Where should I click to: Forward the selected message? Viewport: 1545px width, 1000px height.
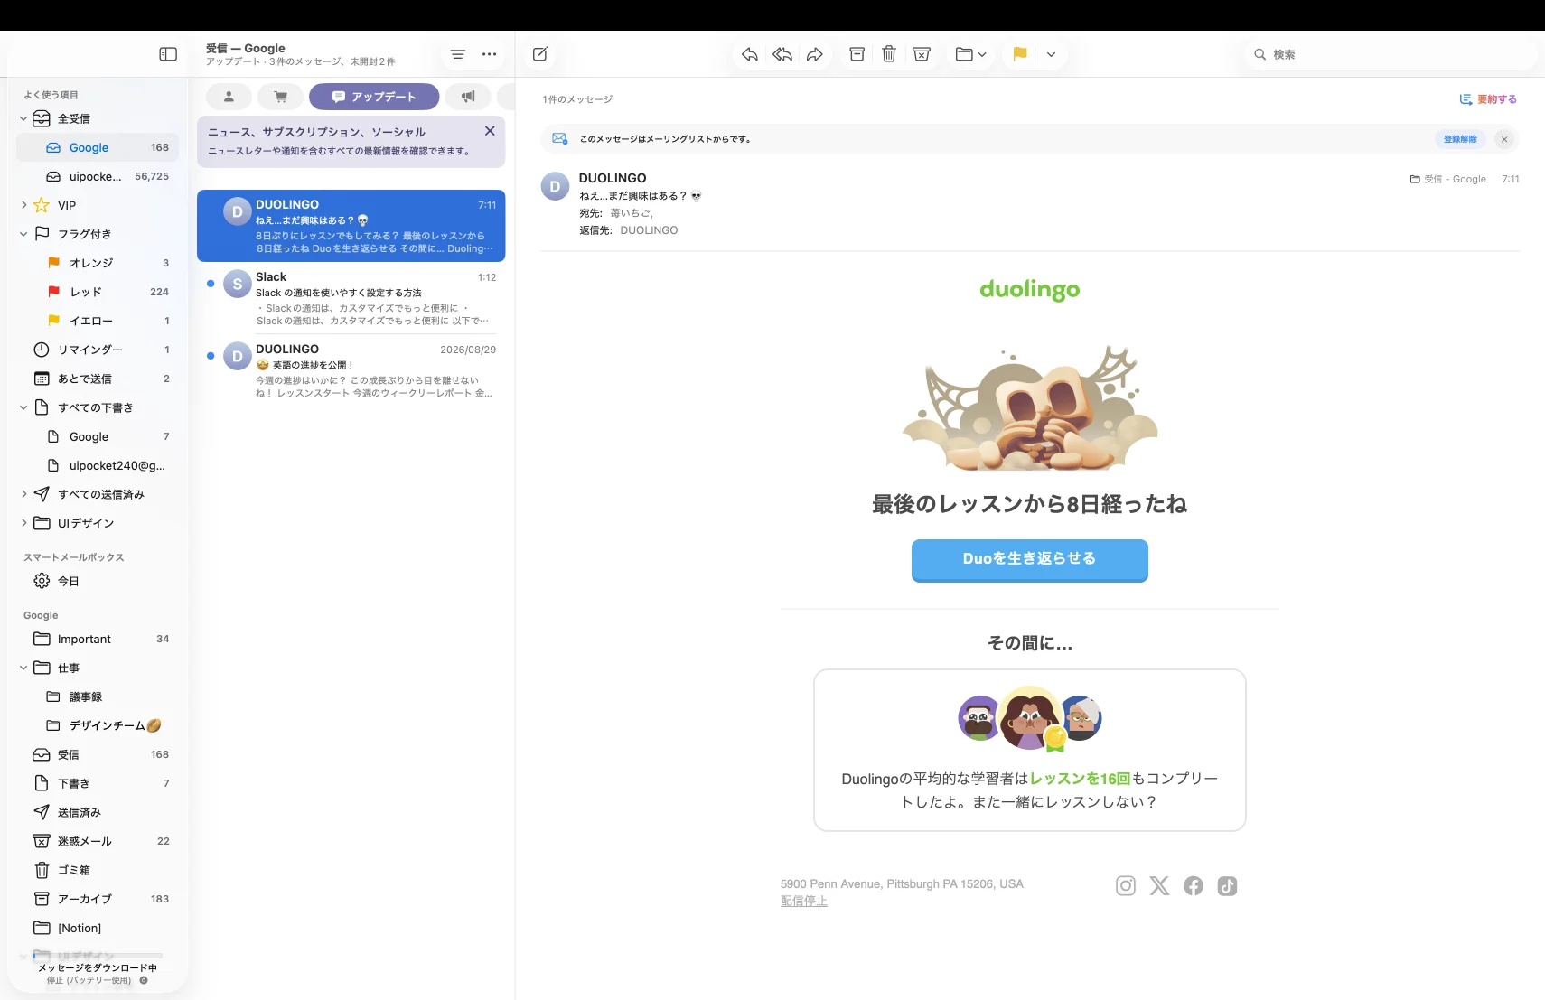point(815,54)
